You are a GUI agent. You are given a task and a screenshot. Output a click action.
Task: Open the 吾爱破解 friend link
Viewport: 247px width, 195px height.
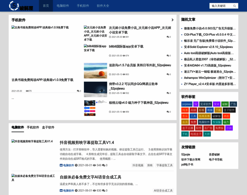tap(214, 154)
